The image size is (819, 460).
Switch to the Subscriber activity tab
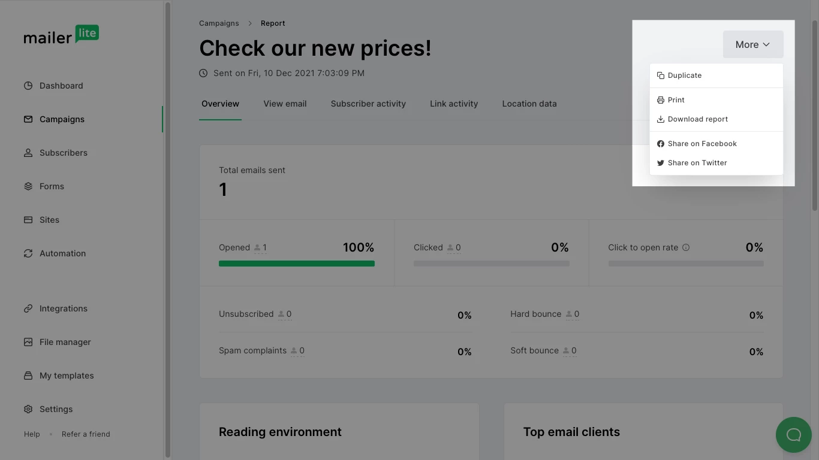point(368,104)
